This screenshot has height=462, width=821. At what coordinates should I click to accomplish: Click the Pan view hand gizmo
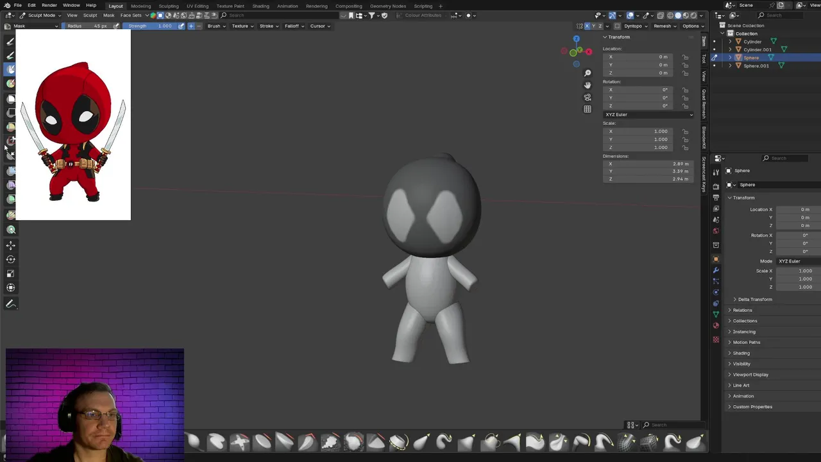pyautogui.click(x=588, y=85)
